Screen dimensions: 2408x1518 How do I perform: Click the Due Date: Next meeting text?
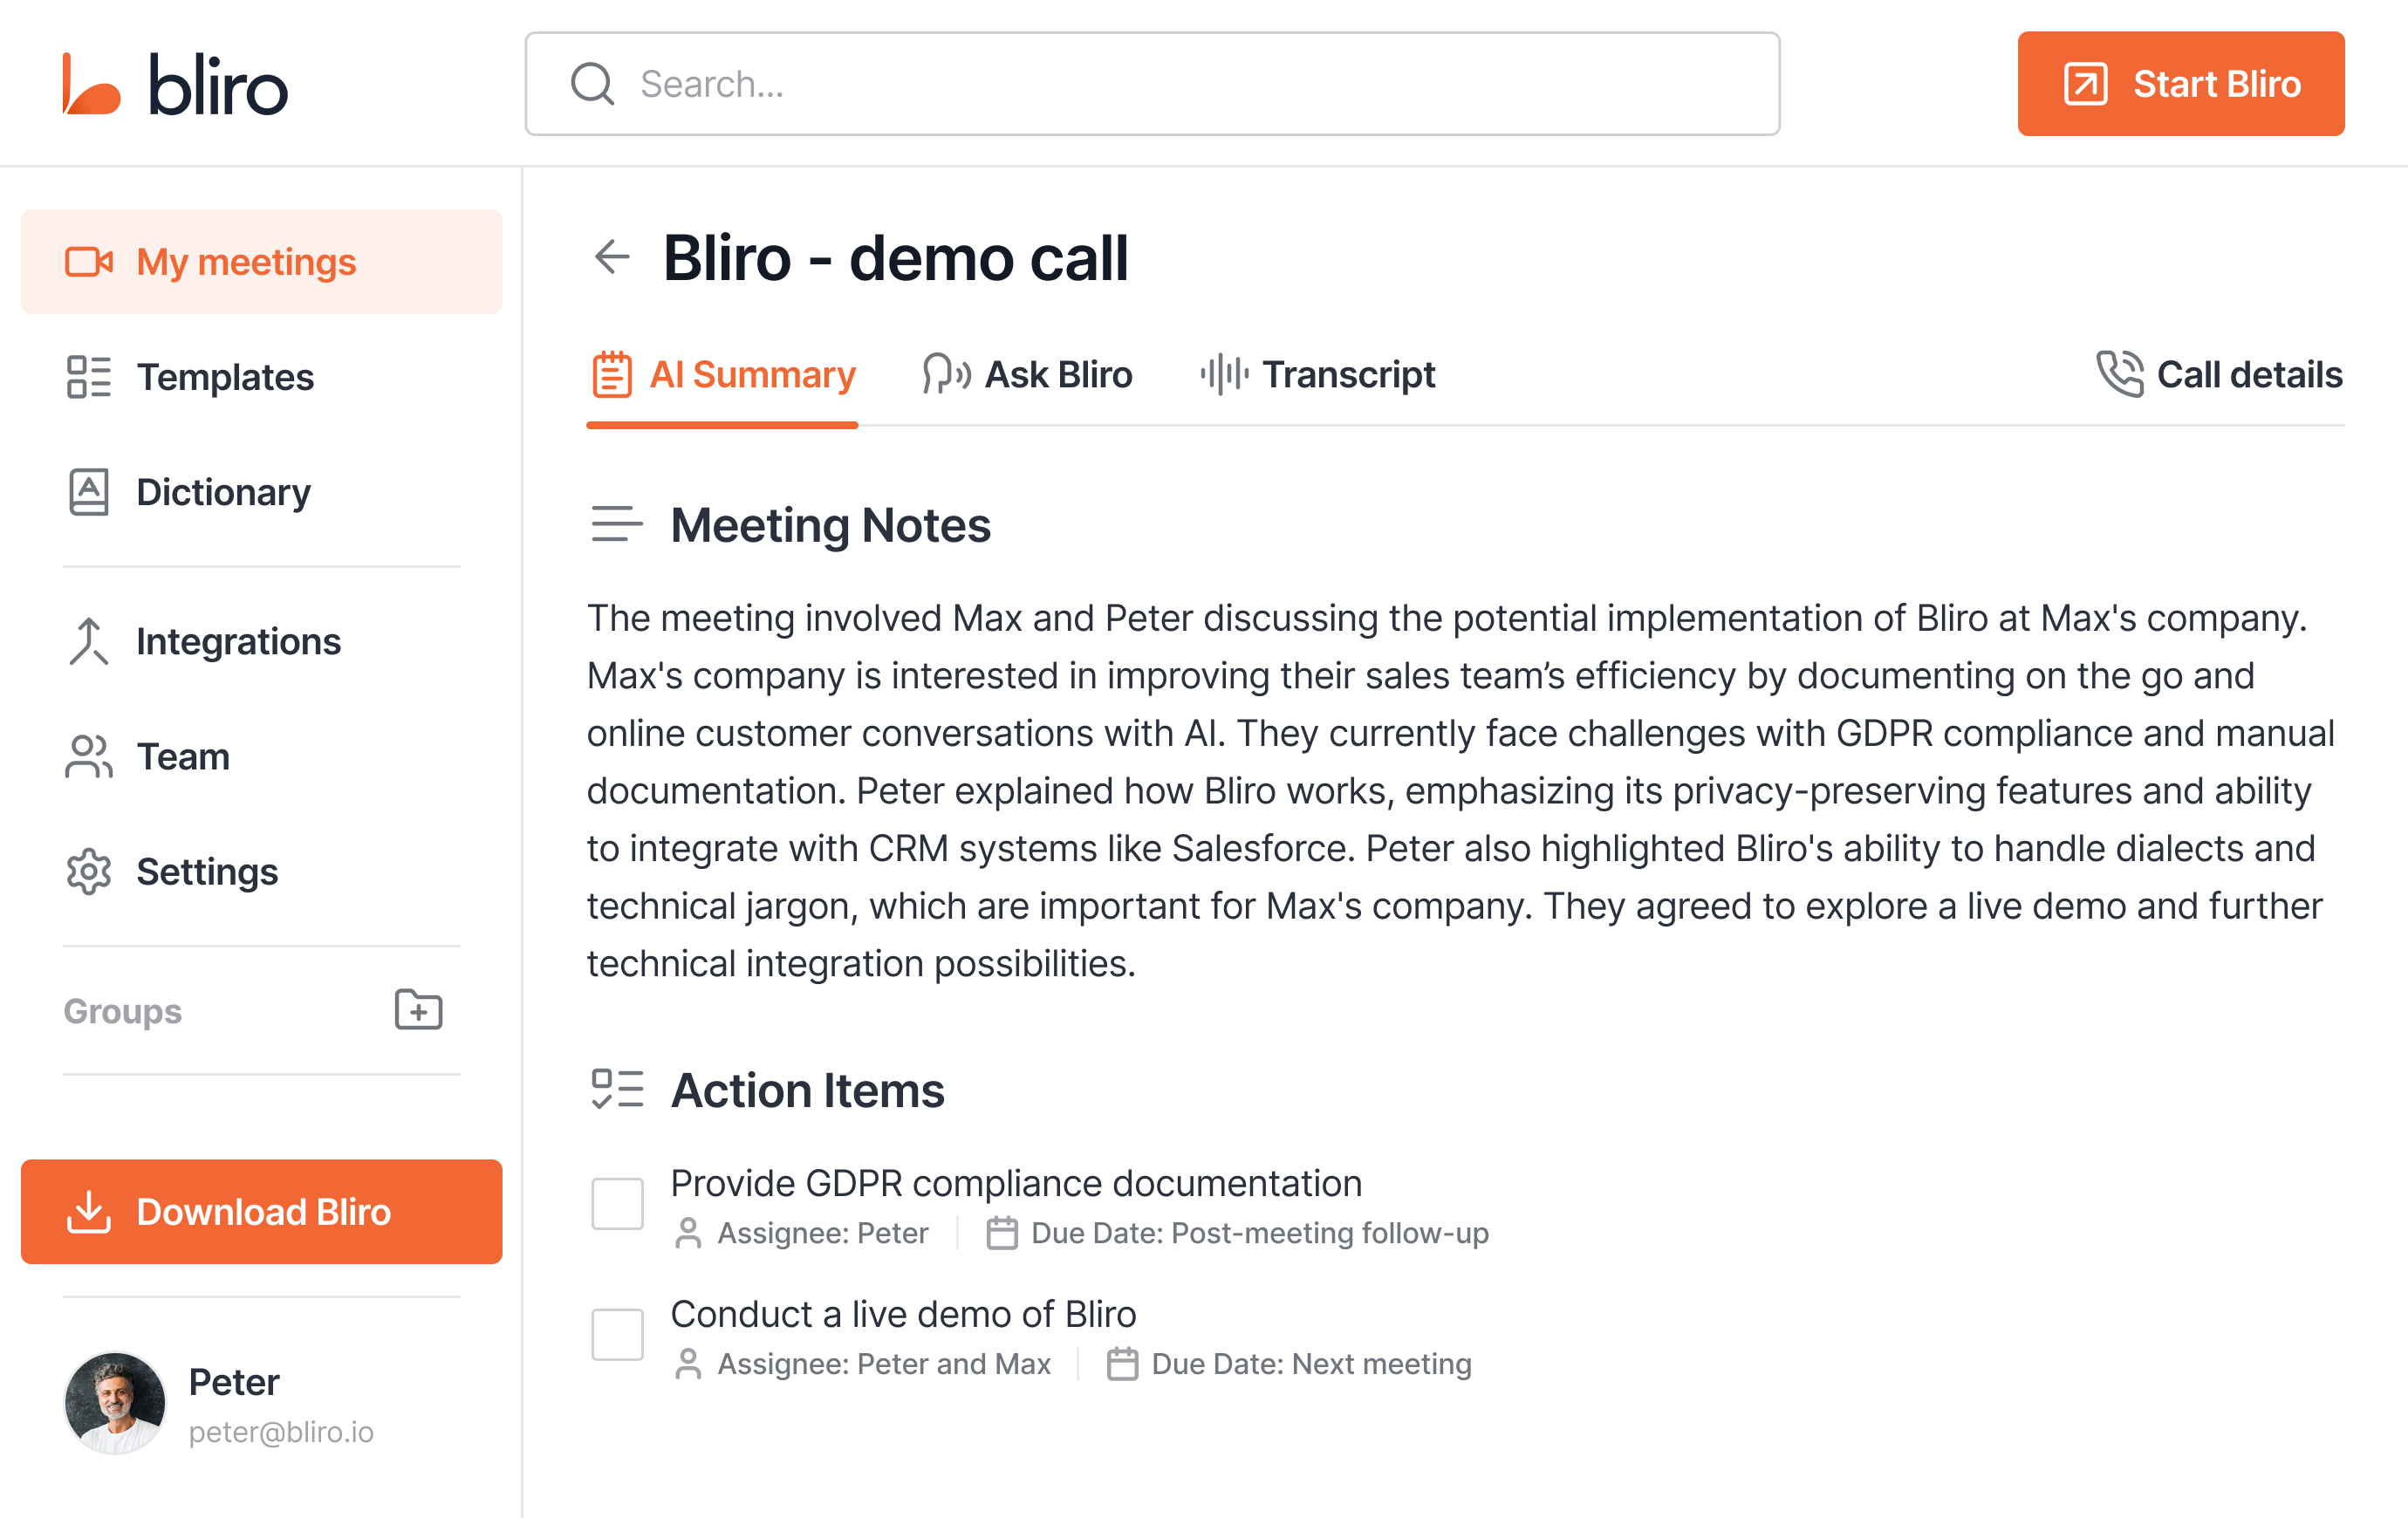coord(1311,1364)
